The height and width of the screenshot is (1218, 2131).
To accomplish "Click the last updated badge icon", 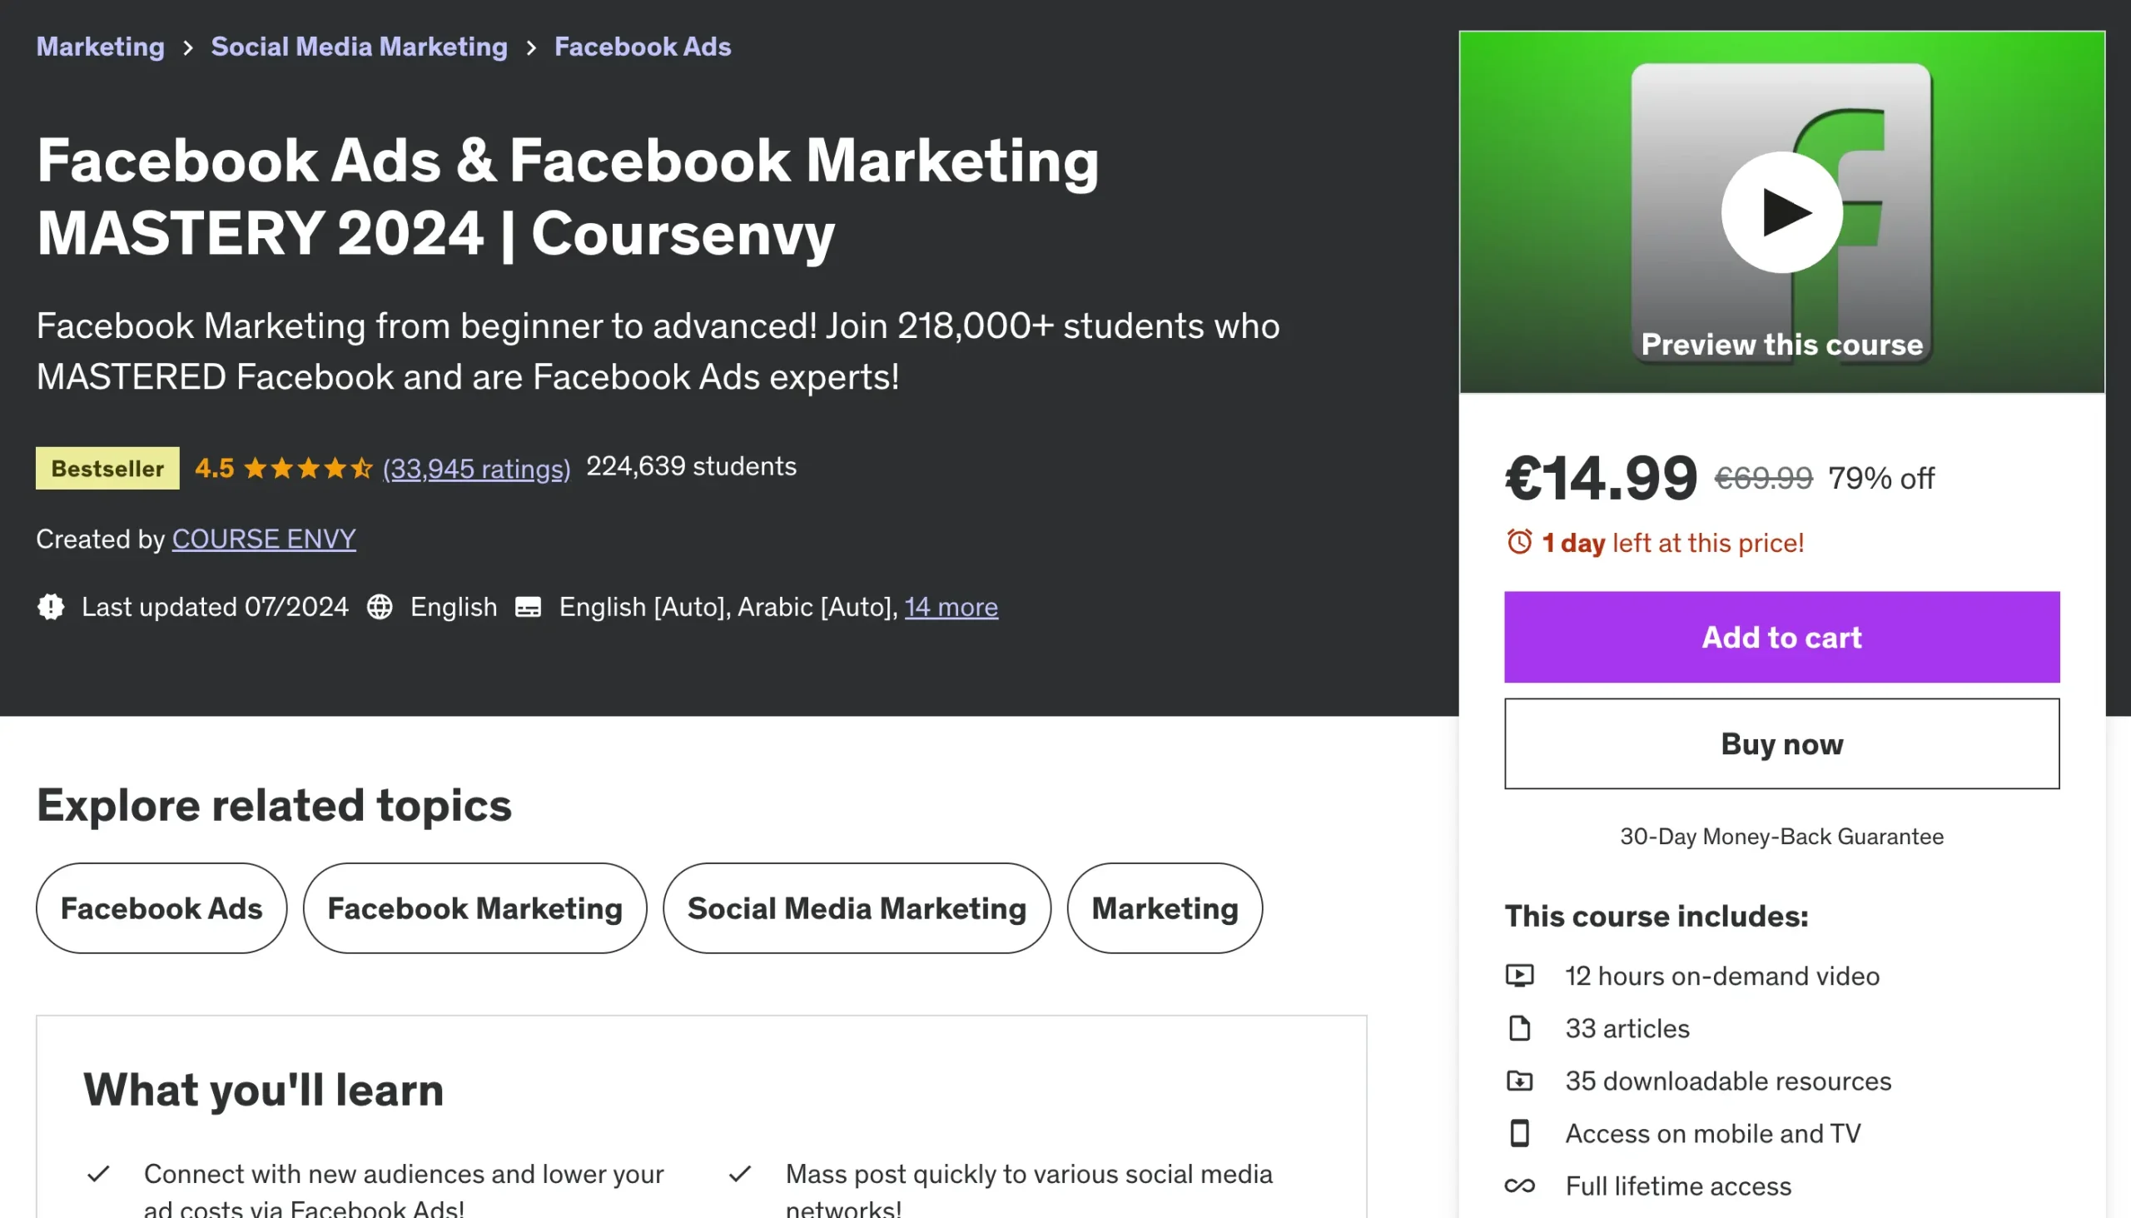I will (51, 606).
